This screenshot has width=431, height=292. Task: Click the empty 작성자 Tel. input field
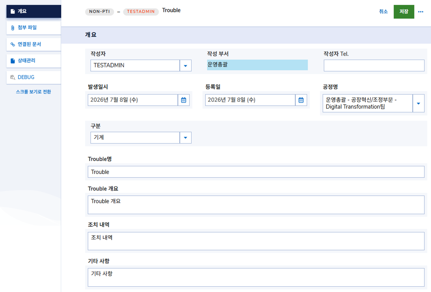coord(374,66)
